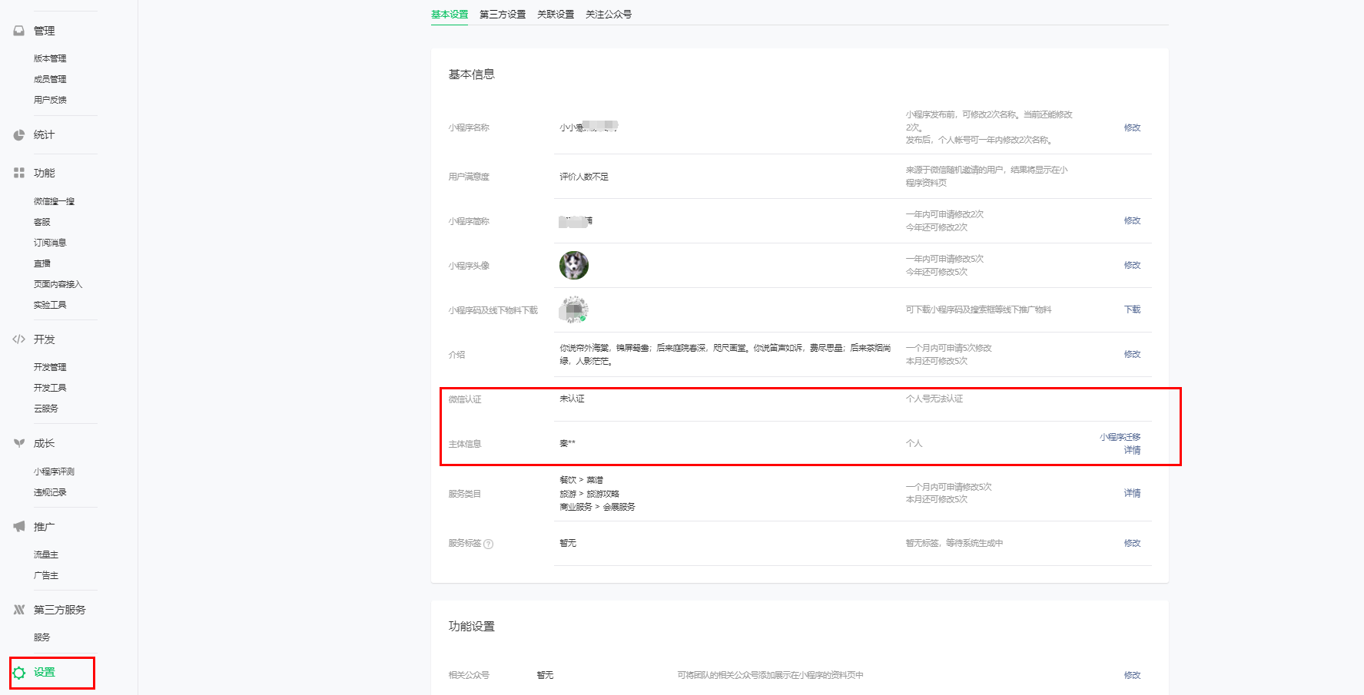Open the 关联设置 tab

pos(555,14)
